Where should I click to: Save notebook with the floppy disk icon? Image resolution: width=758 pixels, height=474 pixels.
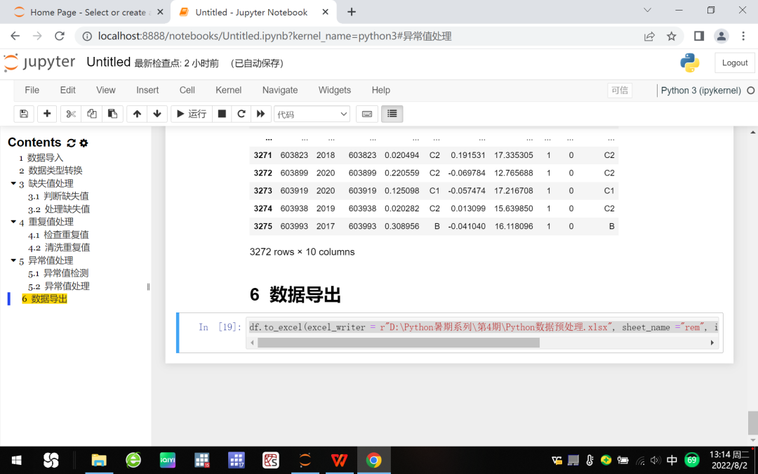(24, 114)
